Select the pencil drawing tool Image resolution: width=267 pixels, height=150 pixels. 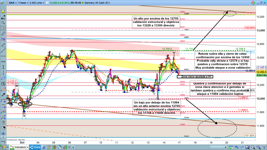[3, 17]
